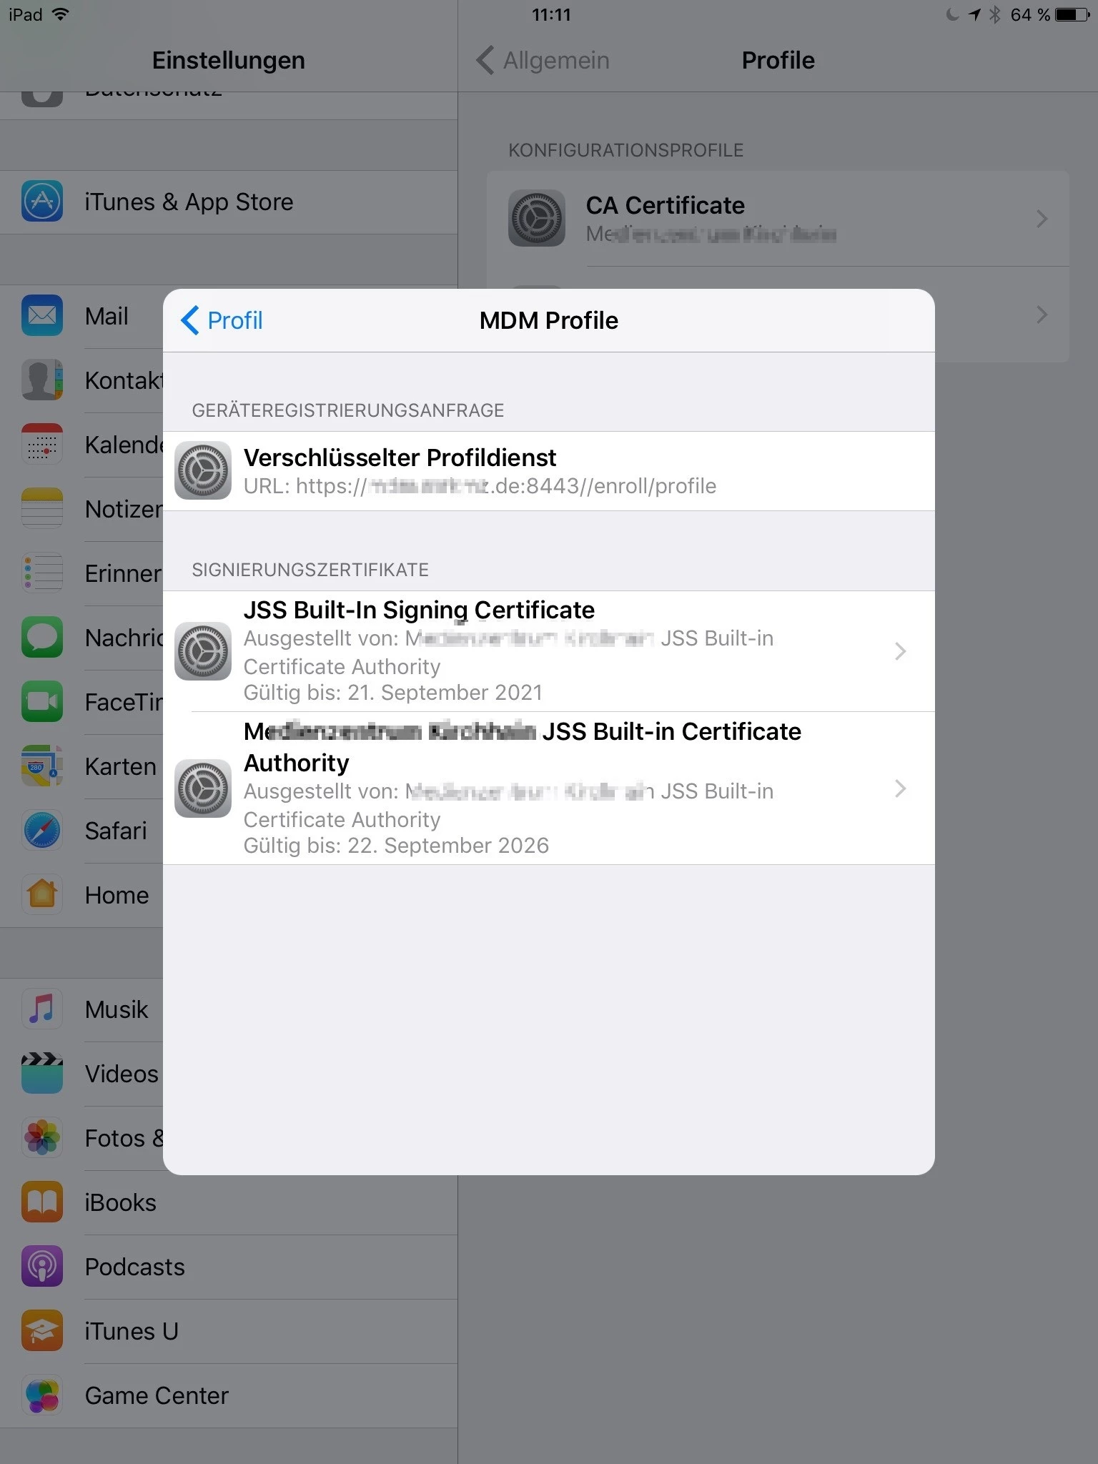Tap the Notizen icon

[x=42, y=508]
